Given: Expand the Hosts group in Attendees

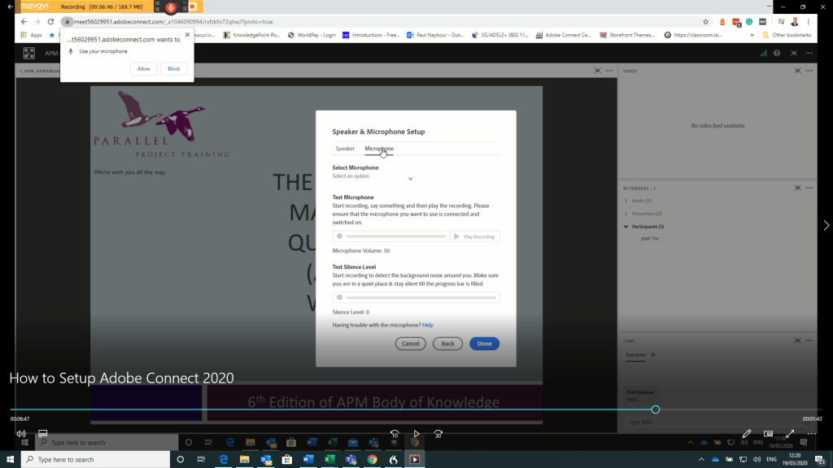Looking at the screenshot, I should [x=626, y=201].
